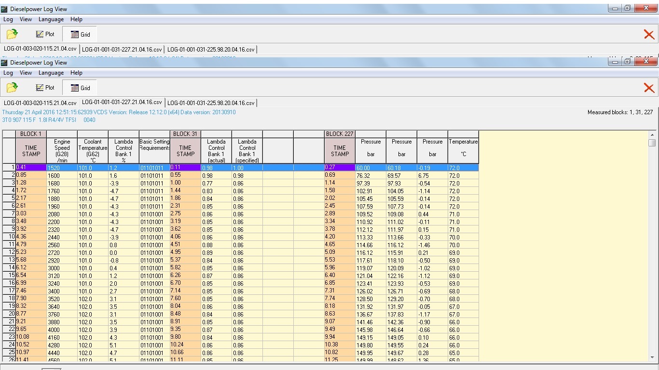Maximize the back Dieselpower window
This screenshot has height=370, width=659.
tap(628, 8)
